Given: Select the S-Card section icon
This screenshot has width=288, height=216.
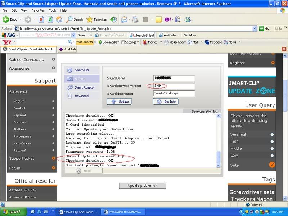Looking at the screenshot, I should pyautogui.click(x=69, y=79).
